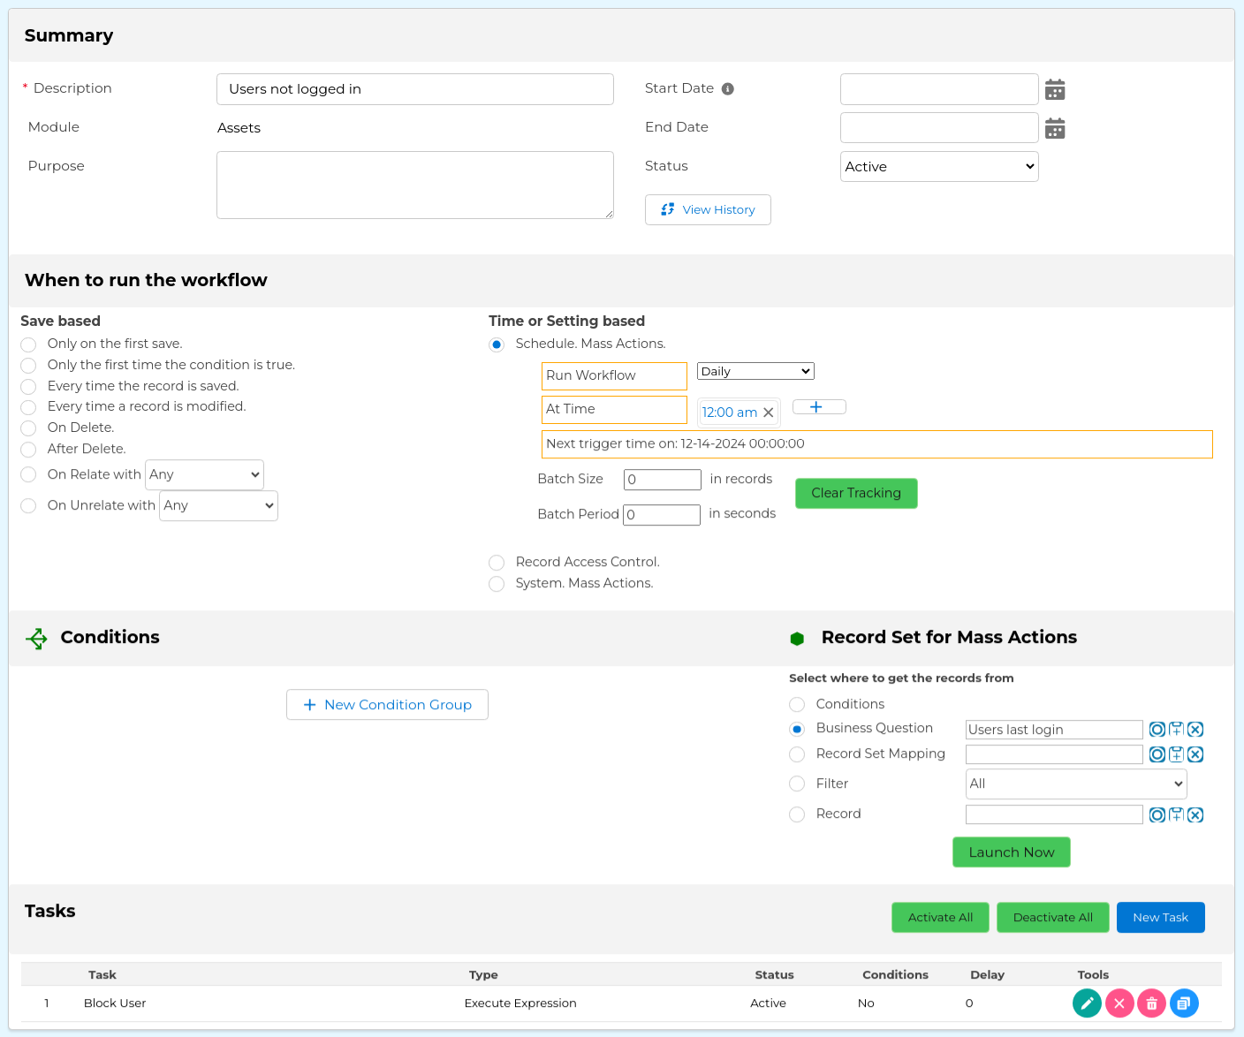Click the 'Users last login' Business Question field
Screen dimensions: 1244x1037
(x=1054, y=730)
